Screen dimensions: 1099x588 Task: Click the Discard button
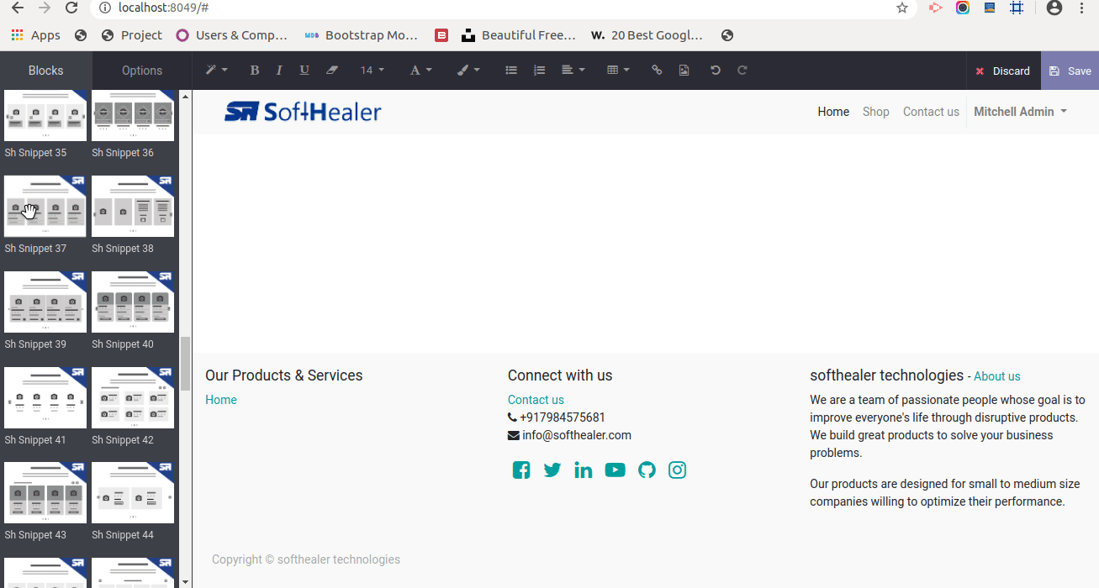[x=1003, y=71]
